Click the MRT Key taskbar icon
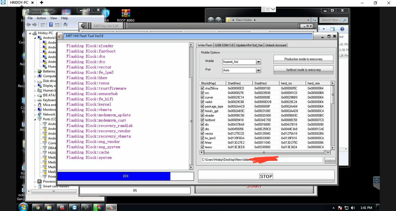396x211 pixels. pos(87,208)
